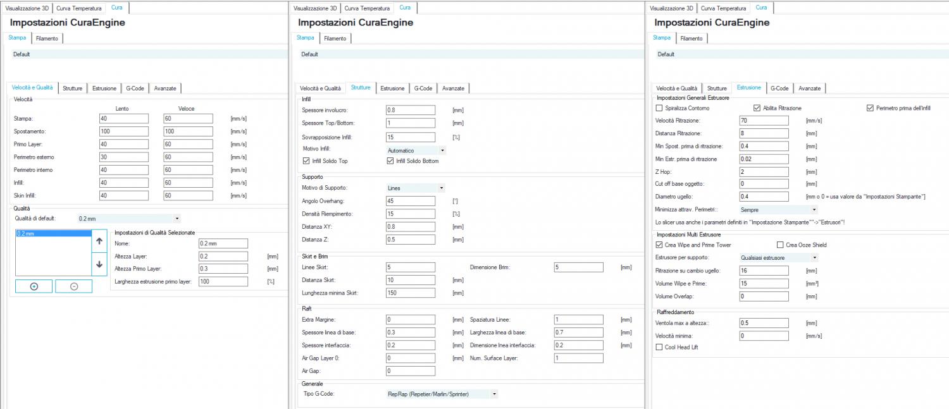Focus the Velocità Ritrazione input field
The height and width of the screenshot is (409, 949).
coord(764,120)
